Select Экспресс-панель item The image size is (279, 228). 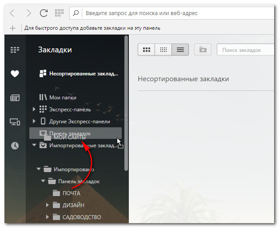[65, 109]
